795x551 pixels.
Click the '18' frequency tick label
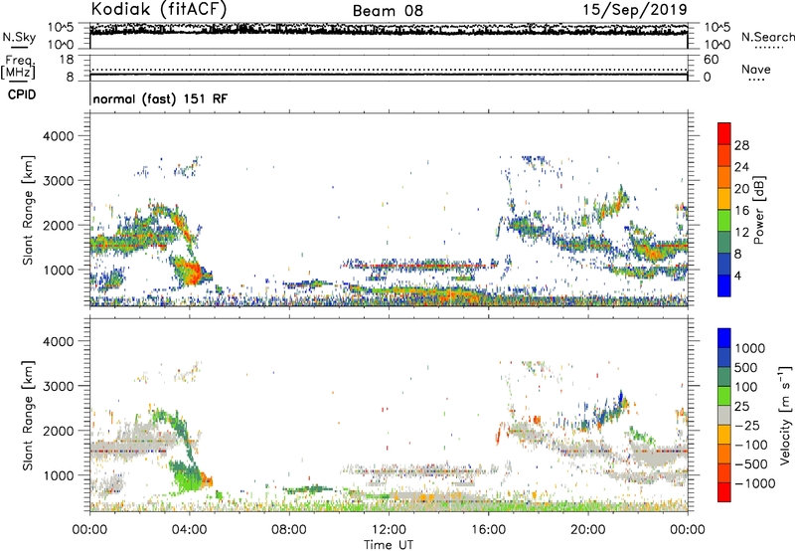tap(67, 60)
